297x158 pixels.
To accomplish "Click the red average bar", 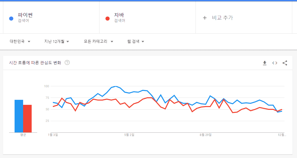I will [x=27, y=119].
